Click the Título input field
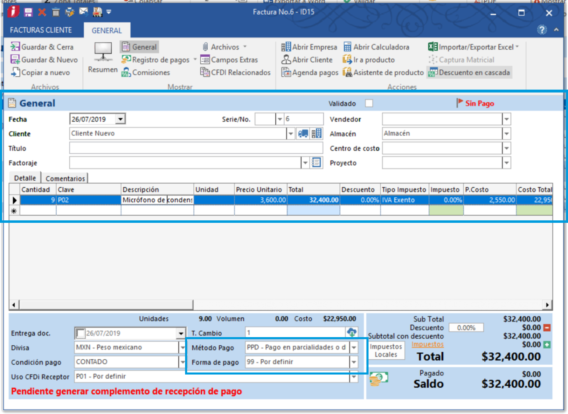Viewport: 568px width, 414px height. coord(196,148)
